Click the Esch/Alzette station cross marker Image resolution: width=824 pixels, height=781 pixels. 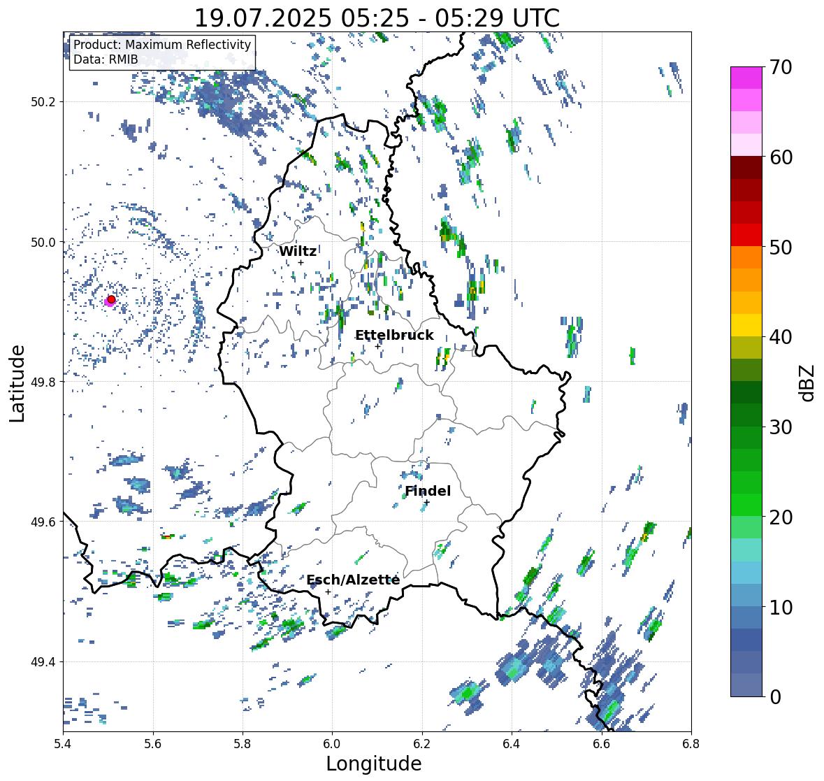point(328,592)
